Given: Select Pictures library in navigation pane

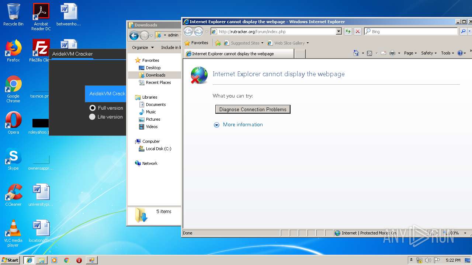Looking at the screenshot, I should click(x=153, y=119).
